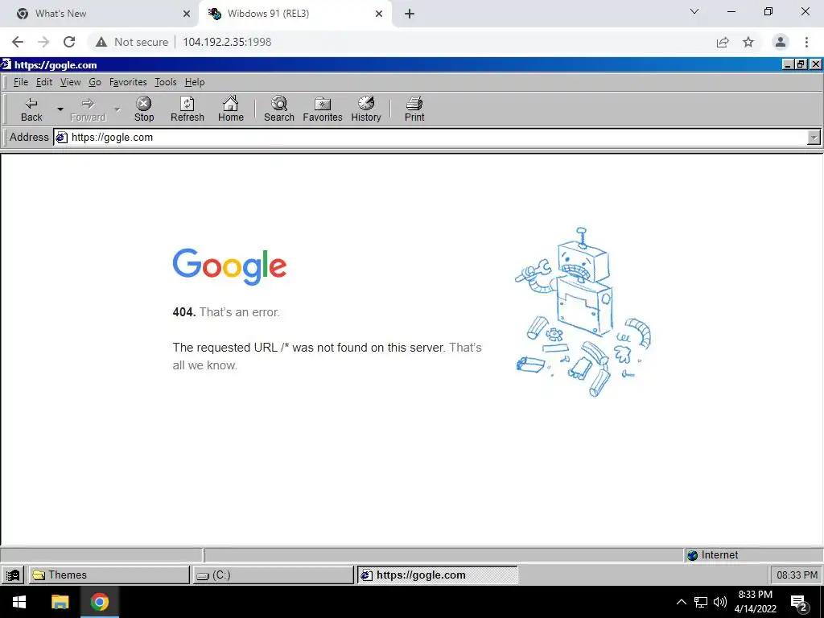Image resolution: width=824 pixels, height=618 pixels.
Task: Switch to Themes taskbar window
Action: click(x=109, y=575)
